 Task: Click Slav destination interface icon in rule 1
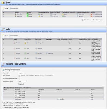tap(63, 14)
